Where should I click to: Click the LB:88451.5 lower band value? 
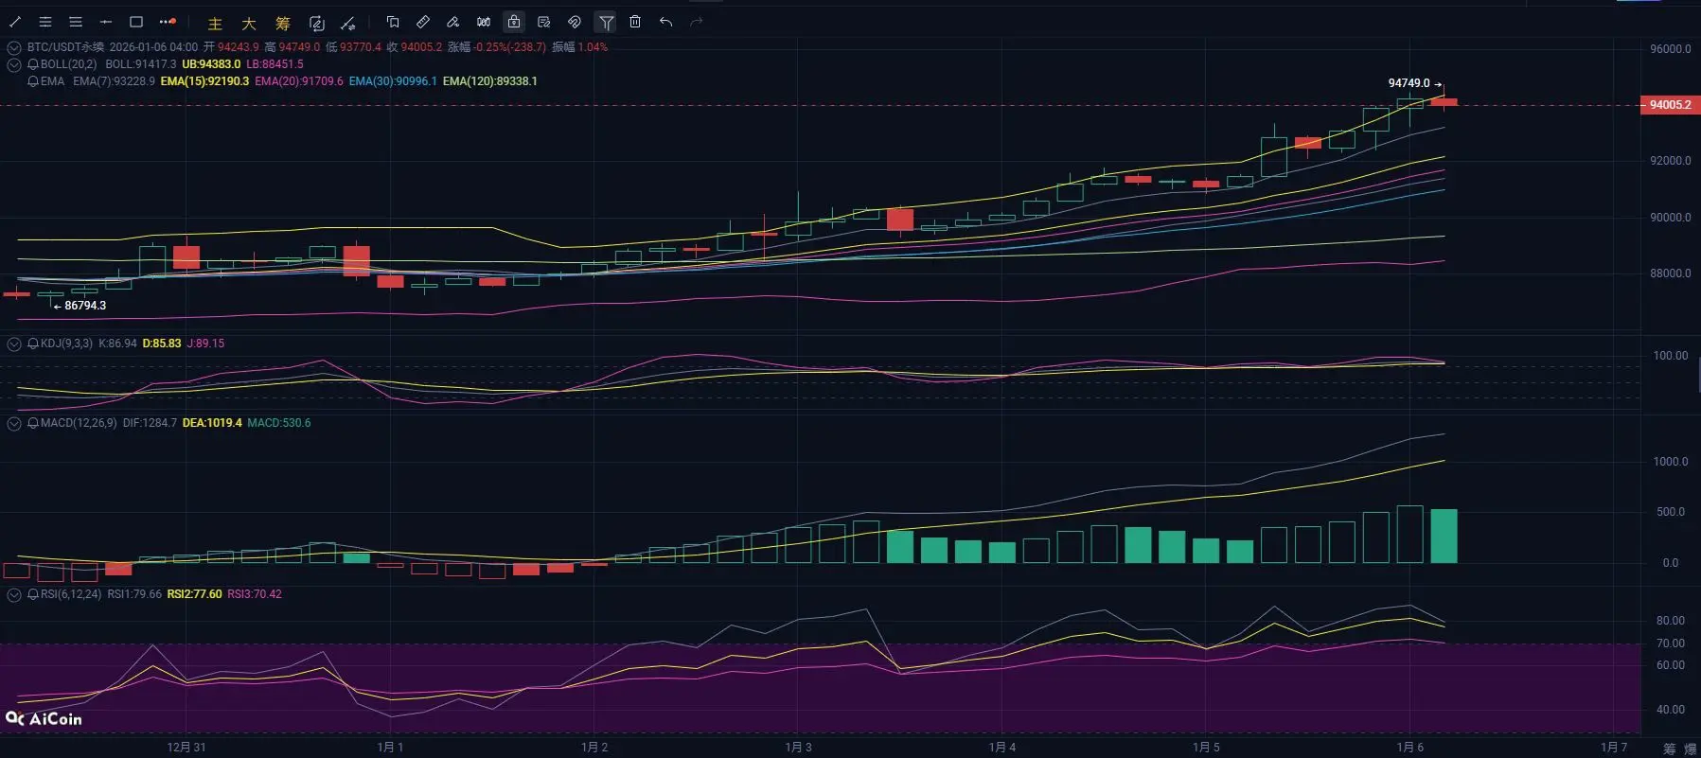click(x=275, y=64)
